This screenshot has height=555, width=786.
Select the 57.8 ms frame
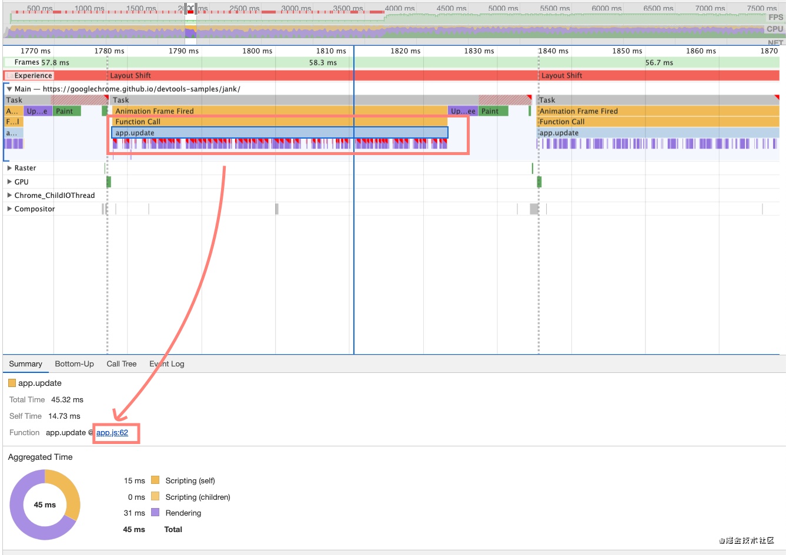click(x=56, y=62)
